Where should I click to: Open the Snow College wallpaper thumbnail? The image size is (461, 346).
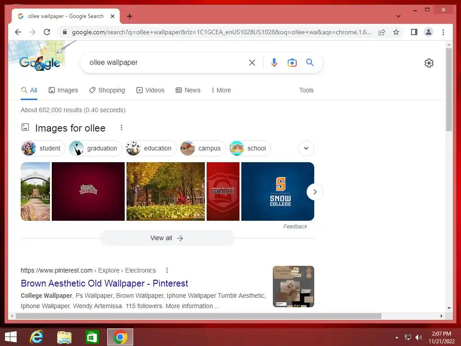277,191
